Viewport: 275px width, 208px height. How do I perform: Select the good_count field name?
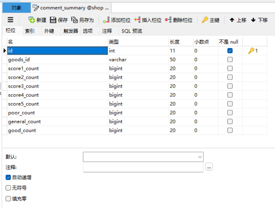coord(58,131)
